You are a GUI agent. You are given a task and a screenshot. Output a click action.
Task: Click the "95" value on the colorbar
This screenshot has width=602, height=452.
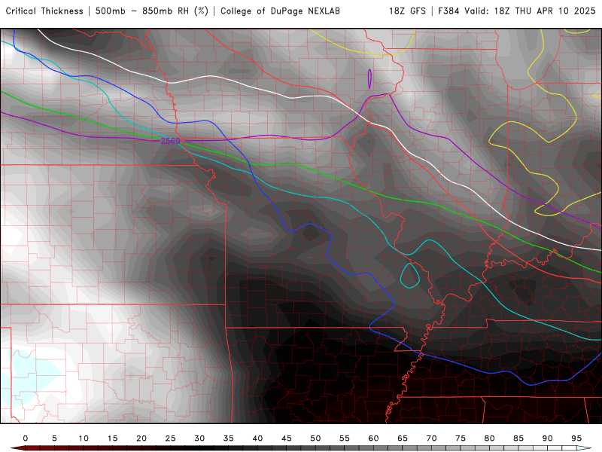coord(576,438)
